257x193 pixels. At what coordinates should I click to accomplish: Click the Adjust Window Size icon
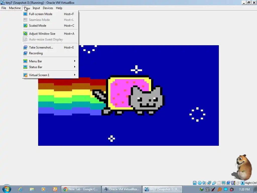25,33
